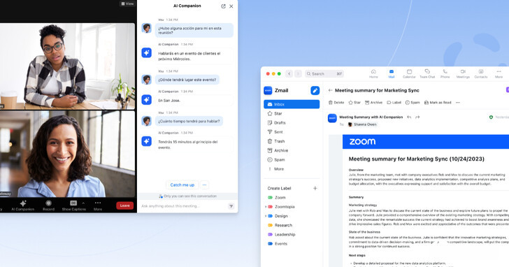Switch to the Contacts tab
This screenshot has height=267, width=509.
[x=481, y=73]
